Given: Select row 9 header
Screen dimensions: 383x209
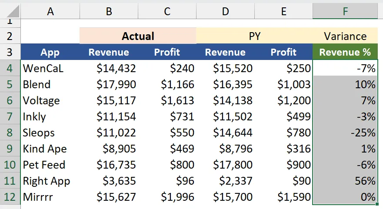Looking at the screenshot, I should (x=10, y=149).
